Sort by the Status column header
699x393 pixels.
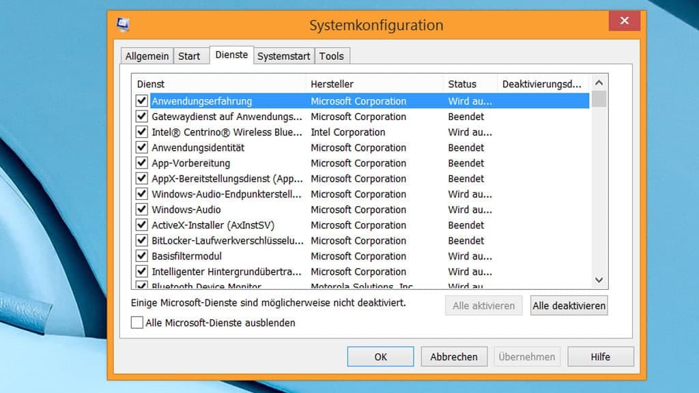click(x=470, y=84)
